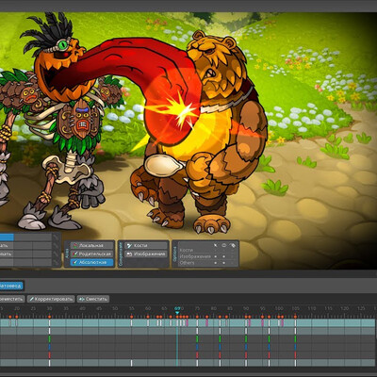377x377 pixels.
Task: Select the Локальная axes mode
Action: [x=92, y=245]
